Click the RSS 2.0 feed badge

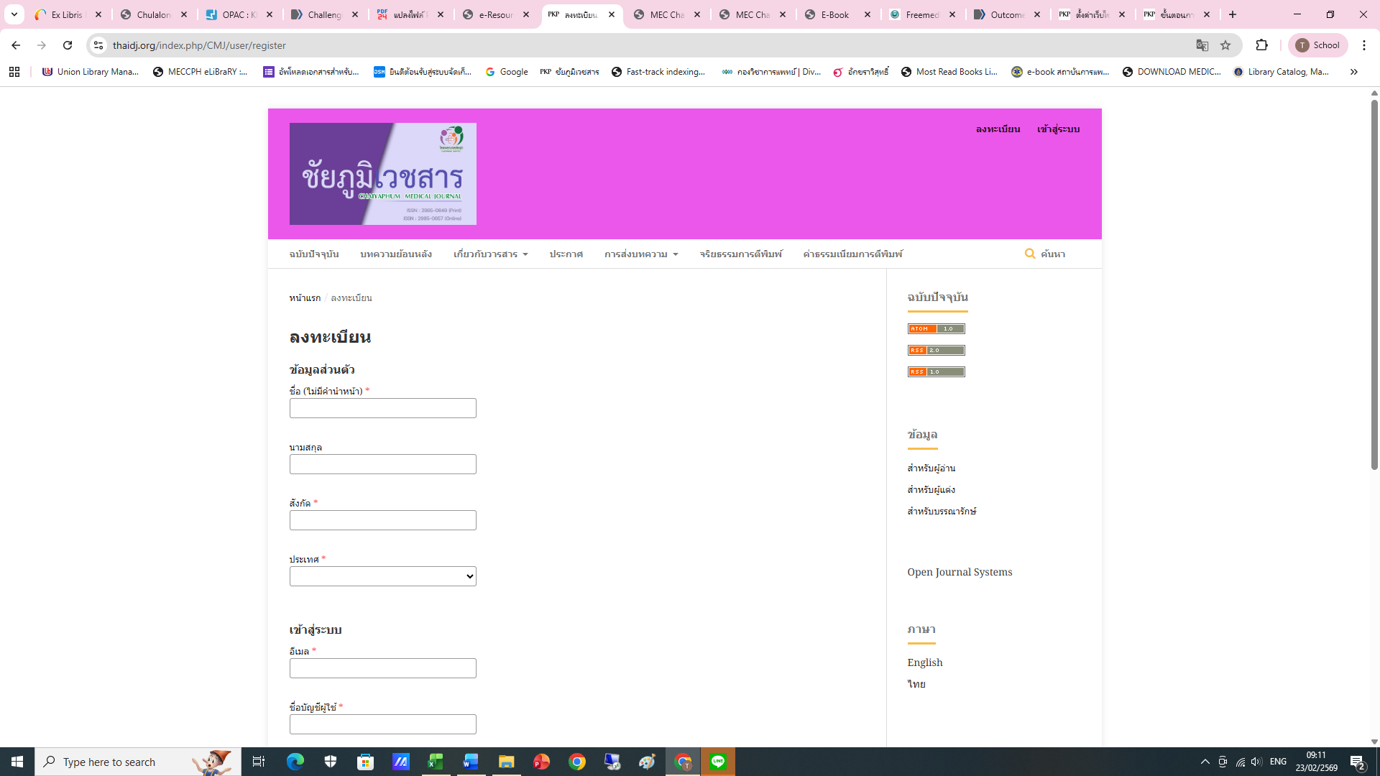936,351
